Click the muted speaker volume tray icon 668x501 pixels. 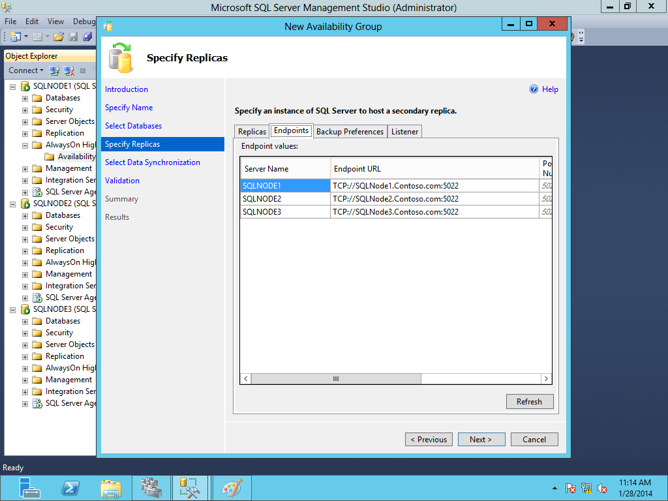pos(602,488)
